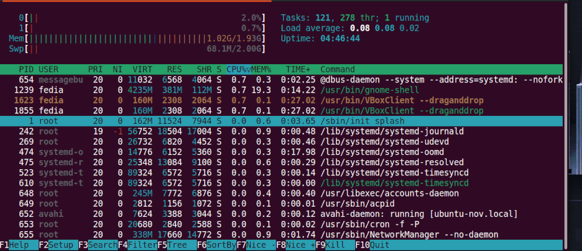Sort by SHR column header
The width and height of the screenshot is (582, 251).
click(204, 69)
